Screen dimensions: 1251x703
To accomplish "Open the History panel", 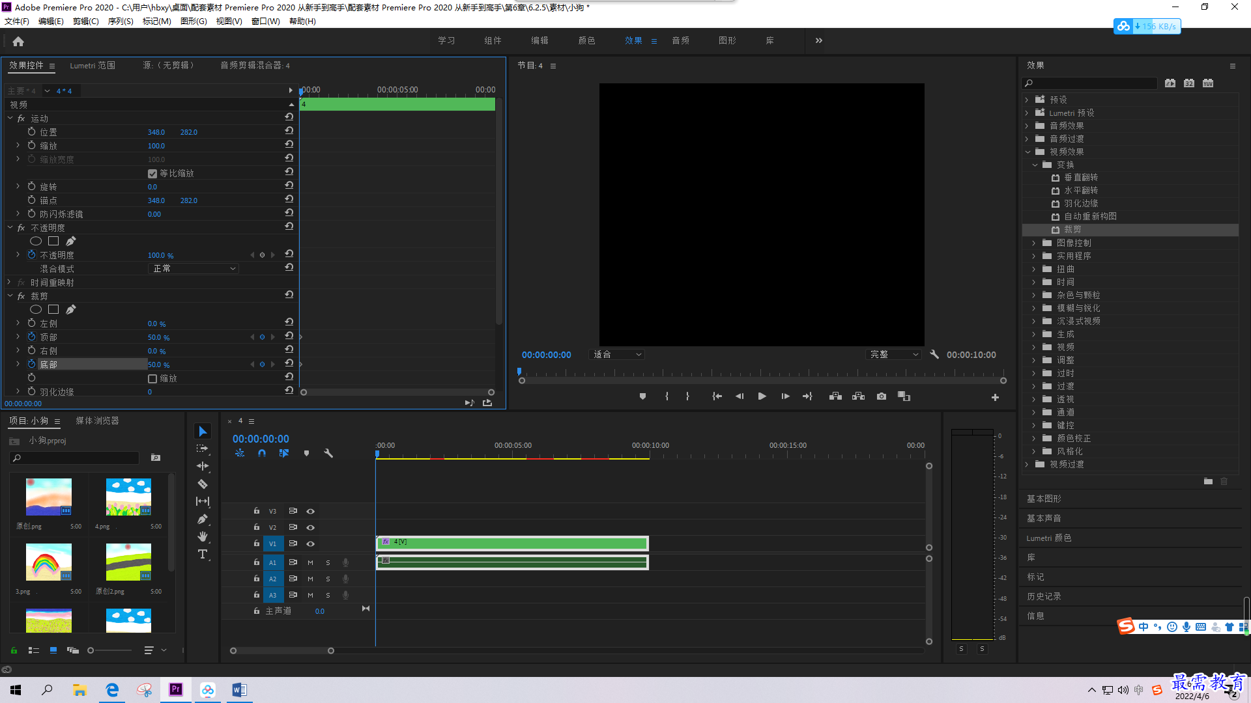I will (1044, 596).
